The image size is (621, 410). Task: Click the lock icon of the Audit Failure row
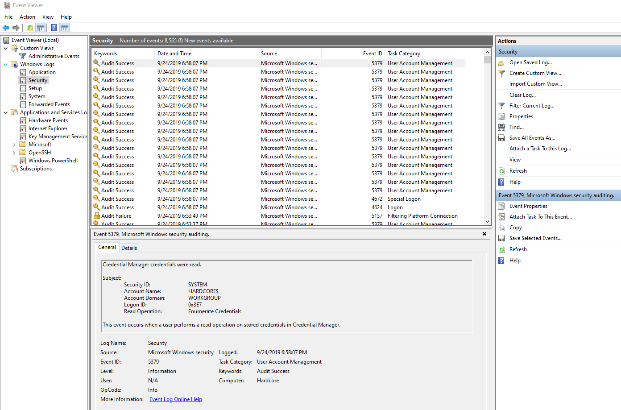[96, 216]
